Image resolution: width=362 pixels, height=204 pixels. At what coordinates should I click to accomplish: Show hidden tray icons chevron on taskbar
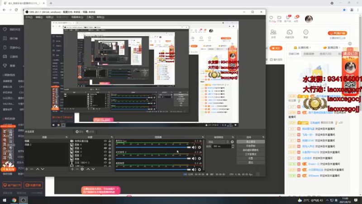pos(327,200)
